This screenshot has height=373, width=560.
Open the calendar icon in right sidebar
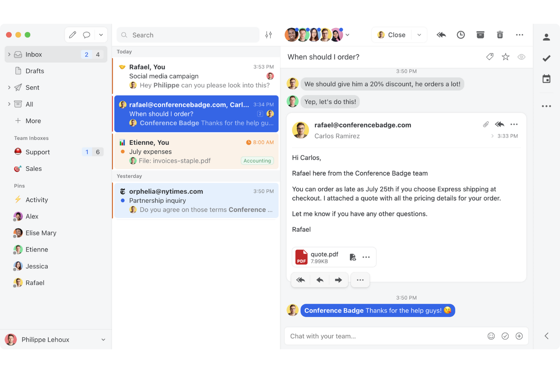546,79
